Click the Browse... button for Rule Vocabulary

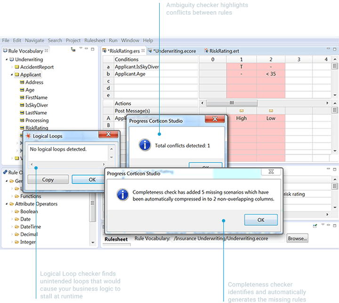(x=297, y=238)
